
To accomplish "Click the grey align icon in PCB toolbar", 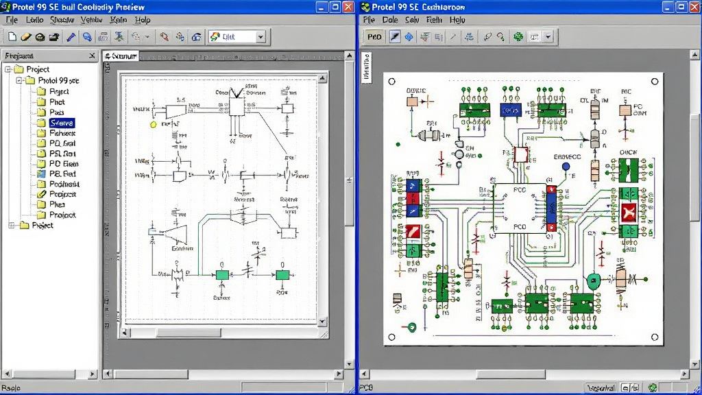I will click(x=438, y=37).
